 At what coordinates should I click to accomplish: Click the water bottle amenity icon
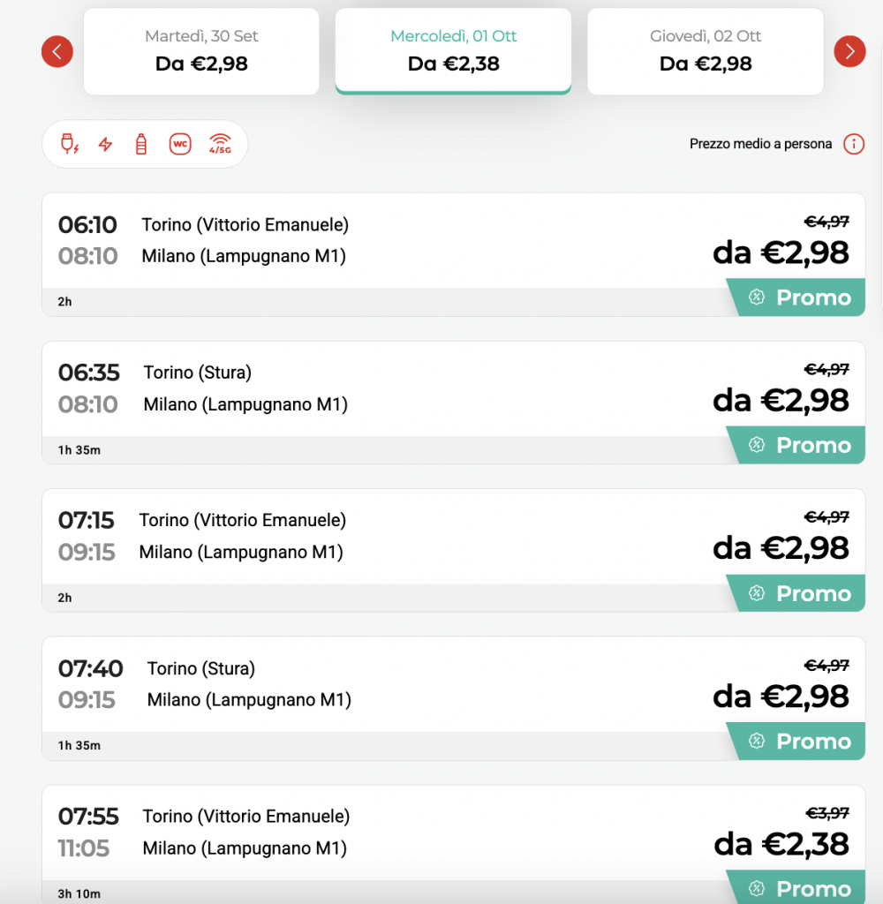(x=141, y=144)
